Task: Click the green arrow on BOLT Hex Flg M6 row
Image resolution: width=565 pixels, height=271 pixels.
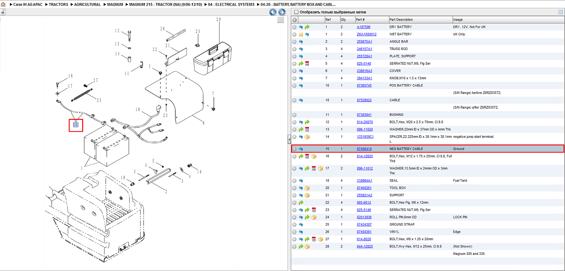Action: tap(301, 203)
